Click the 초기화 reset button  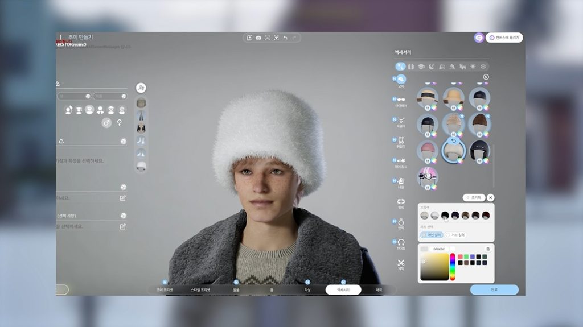coord(474,198)
